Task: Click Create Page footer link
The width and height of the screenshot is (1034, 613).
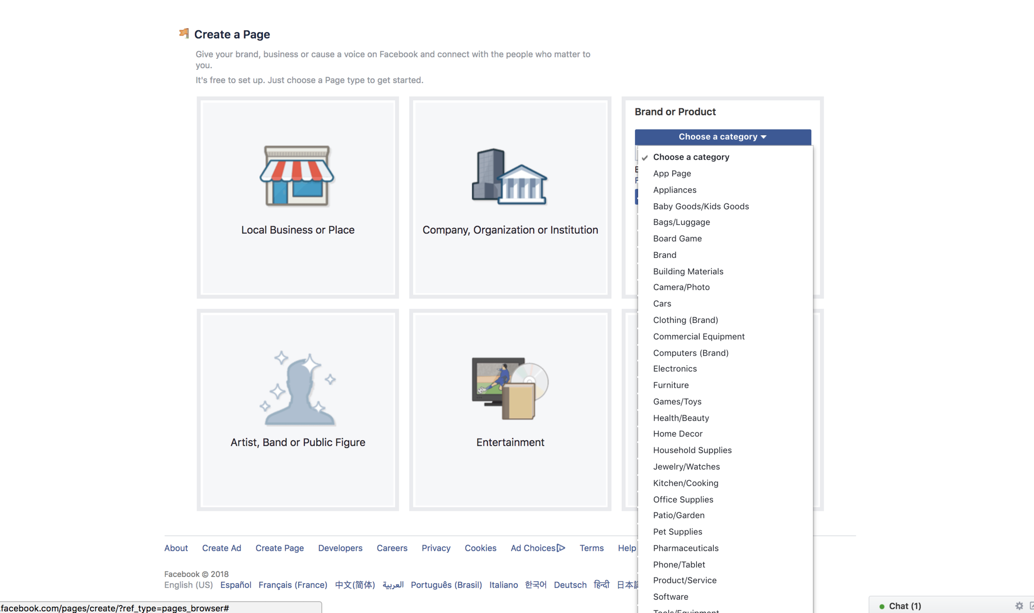Action: click(280, 548)
